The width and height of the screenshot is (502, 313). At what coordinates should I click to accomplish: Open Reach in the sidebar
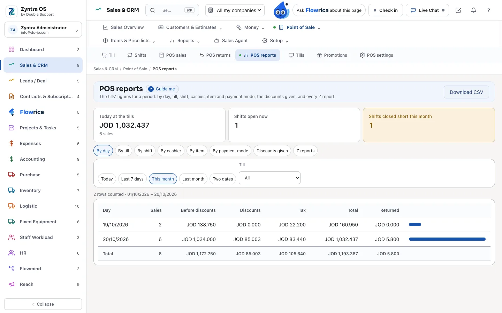coord(43,284)
